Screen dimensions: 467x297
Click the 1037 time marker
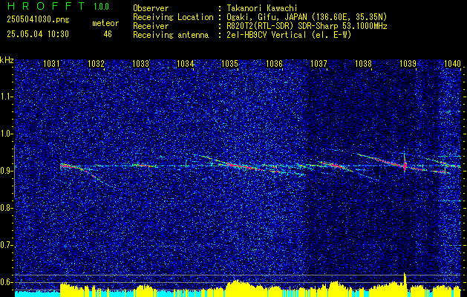coord(319,63)
